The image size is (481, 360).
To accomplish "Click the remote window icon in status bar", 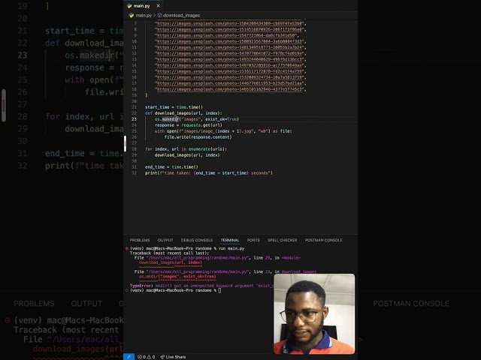I will pos(129,357).
